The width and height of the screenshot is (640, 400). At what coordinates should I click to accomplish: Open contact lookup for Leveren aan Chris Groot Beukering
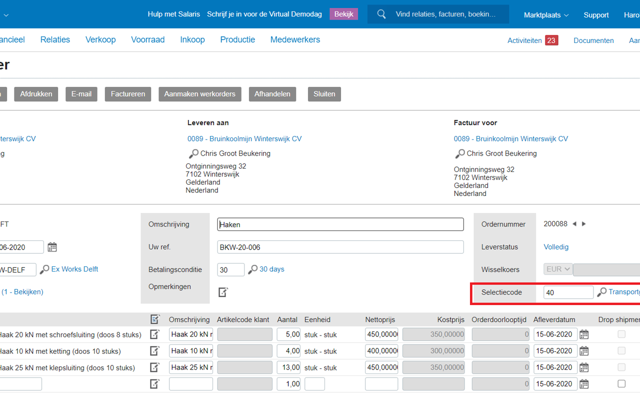tap(193, 154)
